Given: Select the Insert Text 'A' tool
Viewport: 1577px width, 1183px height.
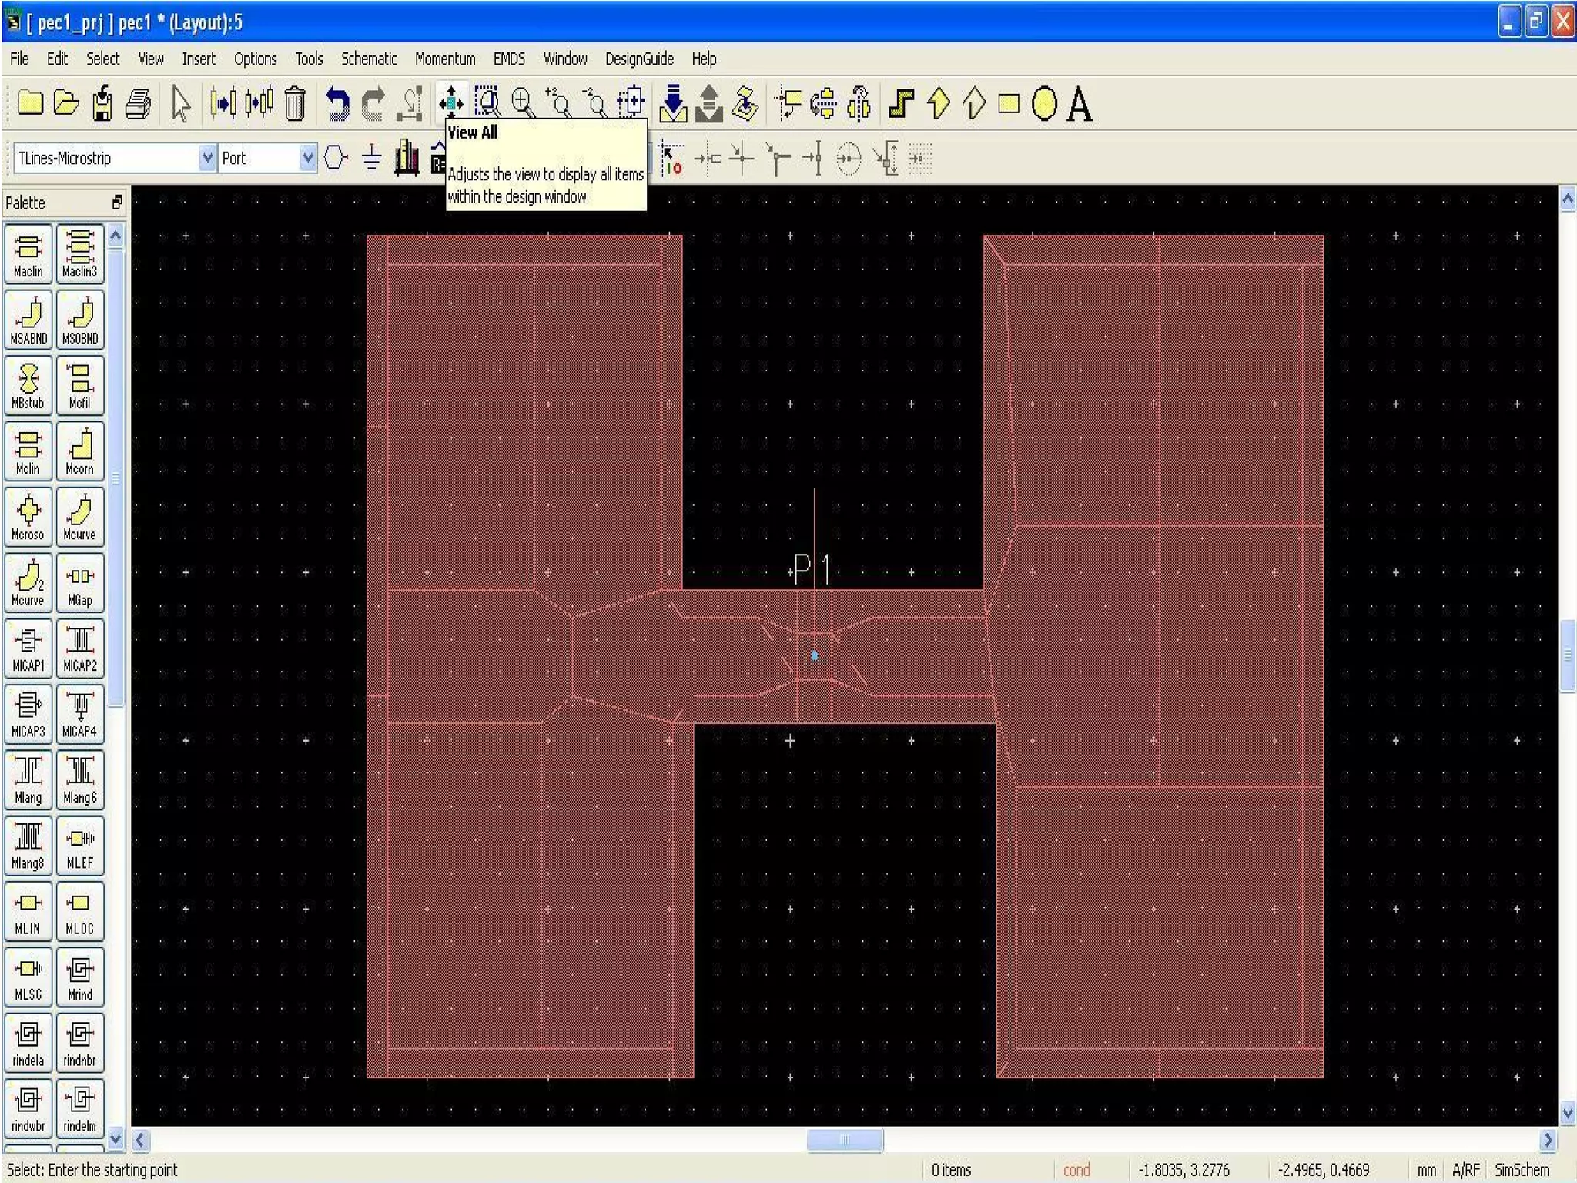Looking at the screenshot, I should coord(1080,104).
